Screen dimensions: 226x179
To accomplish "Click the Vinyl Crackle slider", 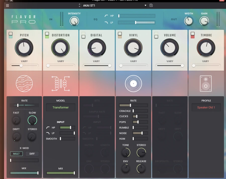I will click(x=140, y=111).
